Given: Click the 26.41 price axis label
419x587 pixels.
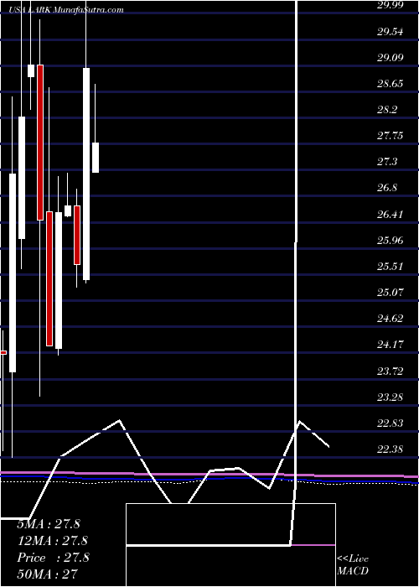Looking at the screenshot, I should 390,214.
